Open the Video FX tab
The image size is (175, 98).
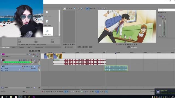tap(29, 47)
